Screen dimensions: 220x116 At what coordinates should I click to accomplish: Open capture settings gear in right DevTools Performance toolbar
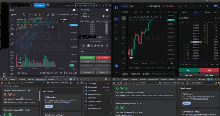click(x=216, y=83)
